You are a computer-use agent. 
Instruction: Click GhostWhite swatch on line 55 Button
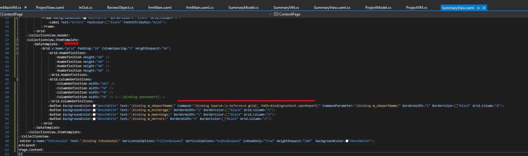(94, 119)
